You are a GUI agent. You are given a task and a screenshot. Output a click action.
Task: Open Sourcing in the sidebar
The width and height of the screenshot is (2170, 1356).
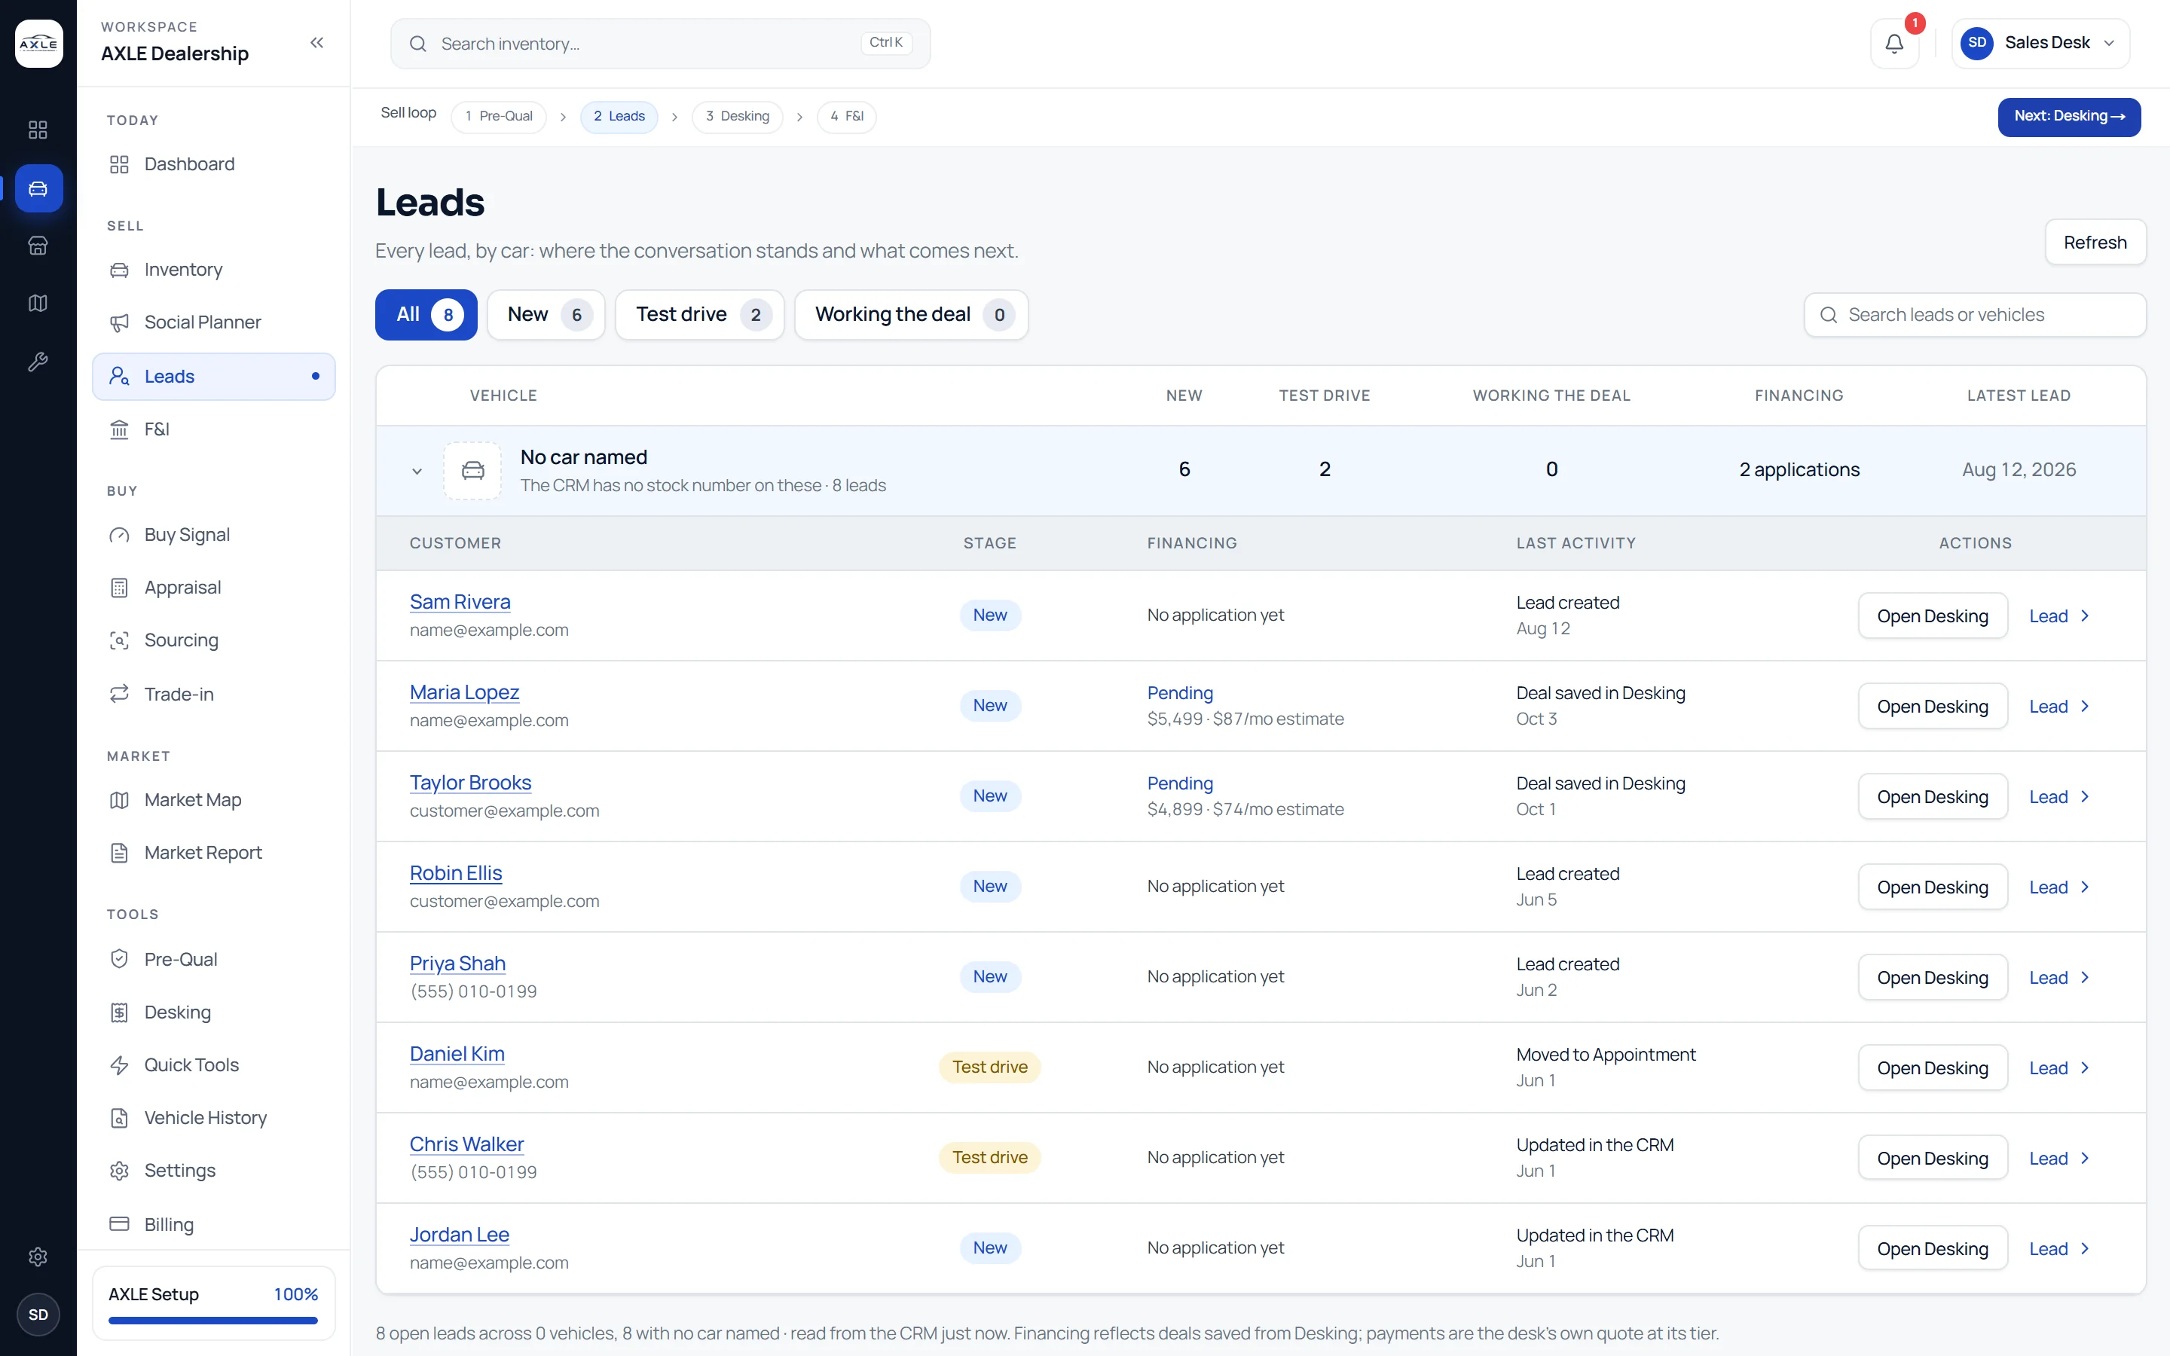click(x=213, y=641)
